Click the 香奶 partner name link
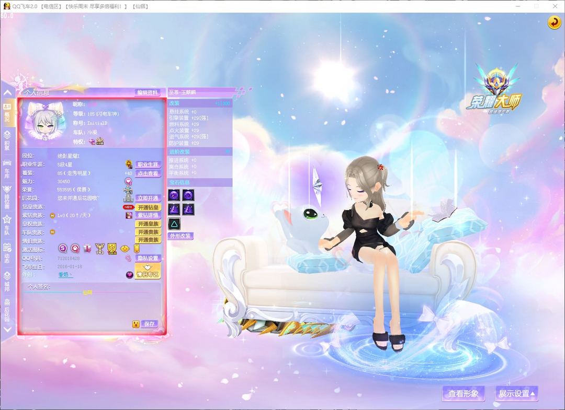 click(x=64, y=275)
